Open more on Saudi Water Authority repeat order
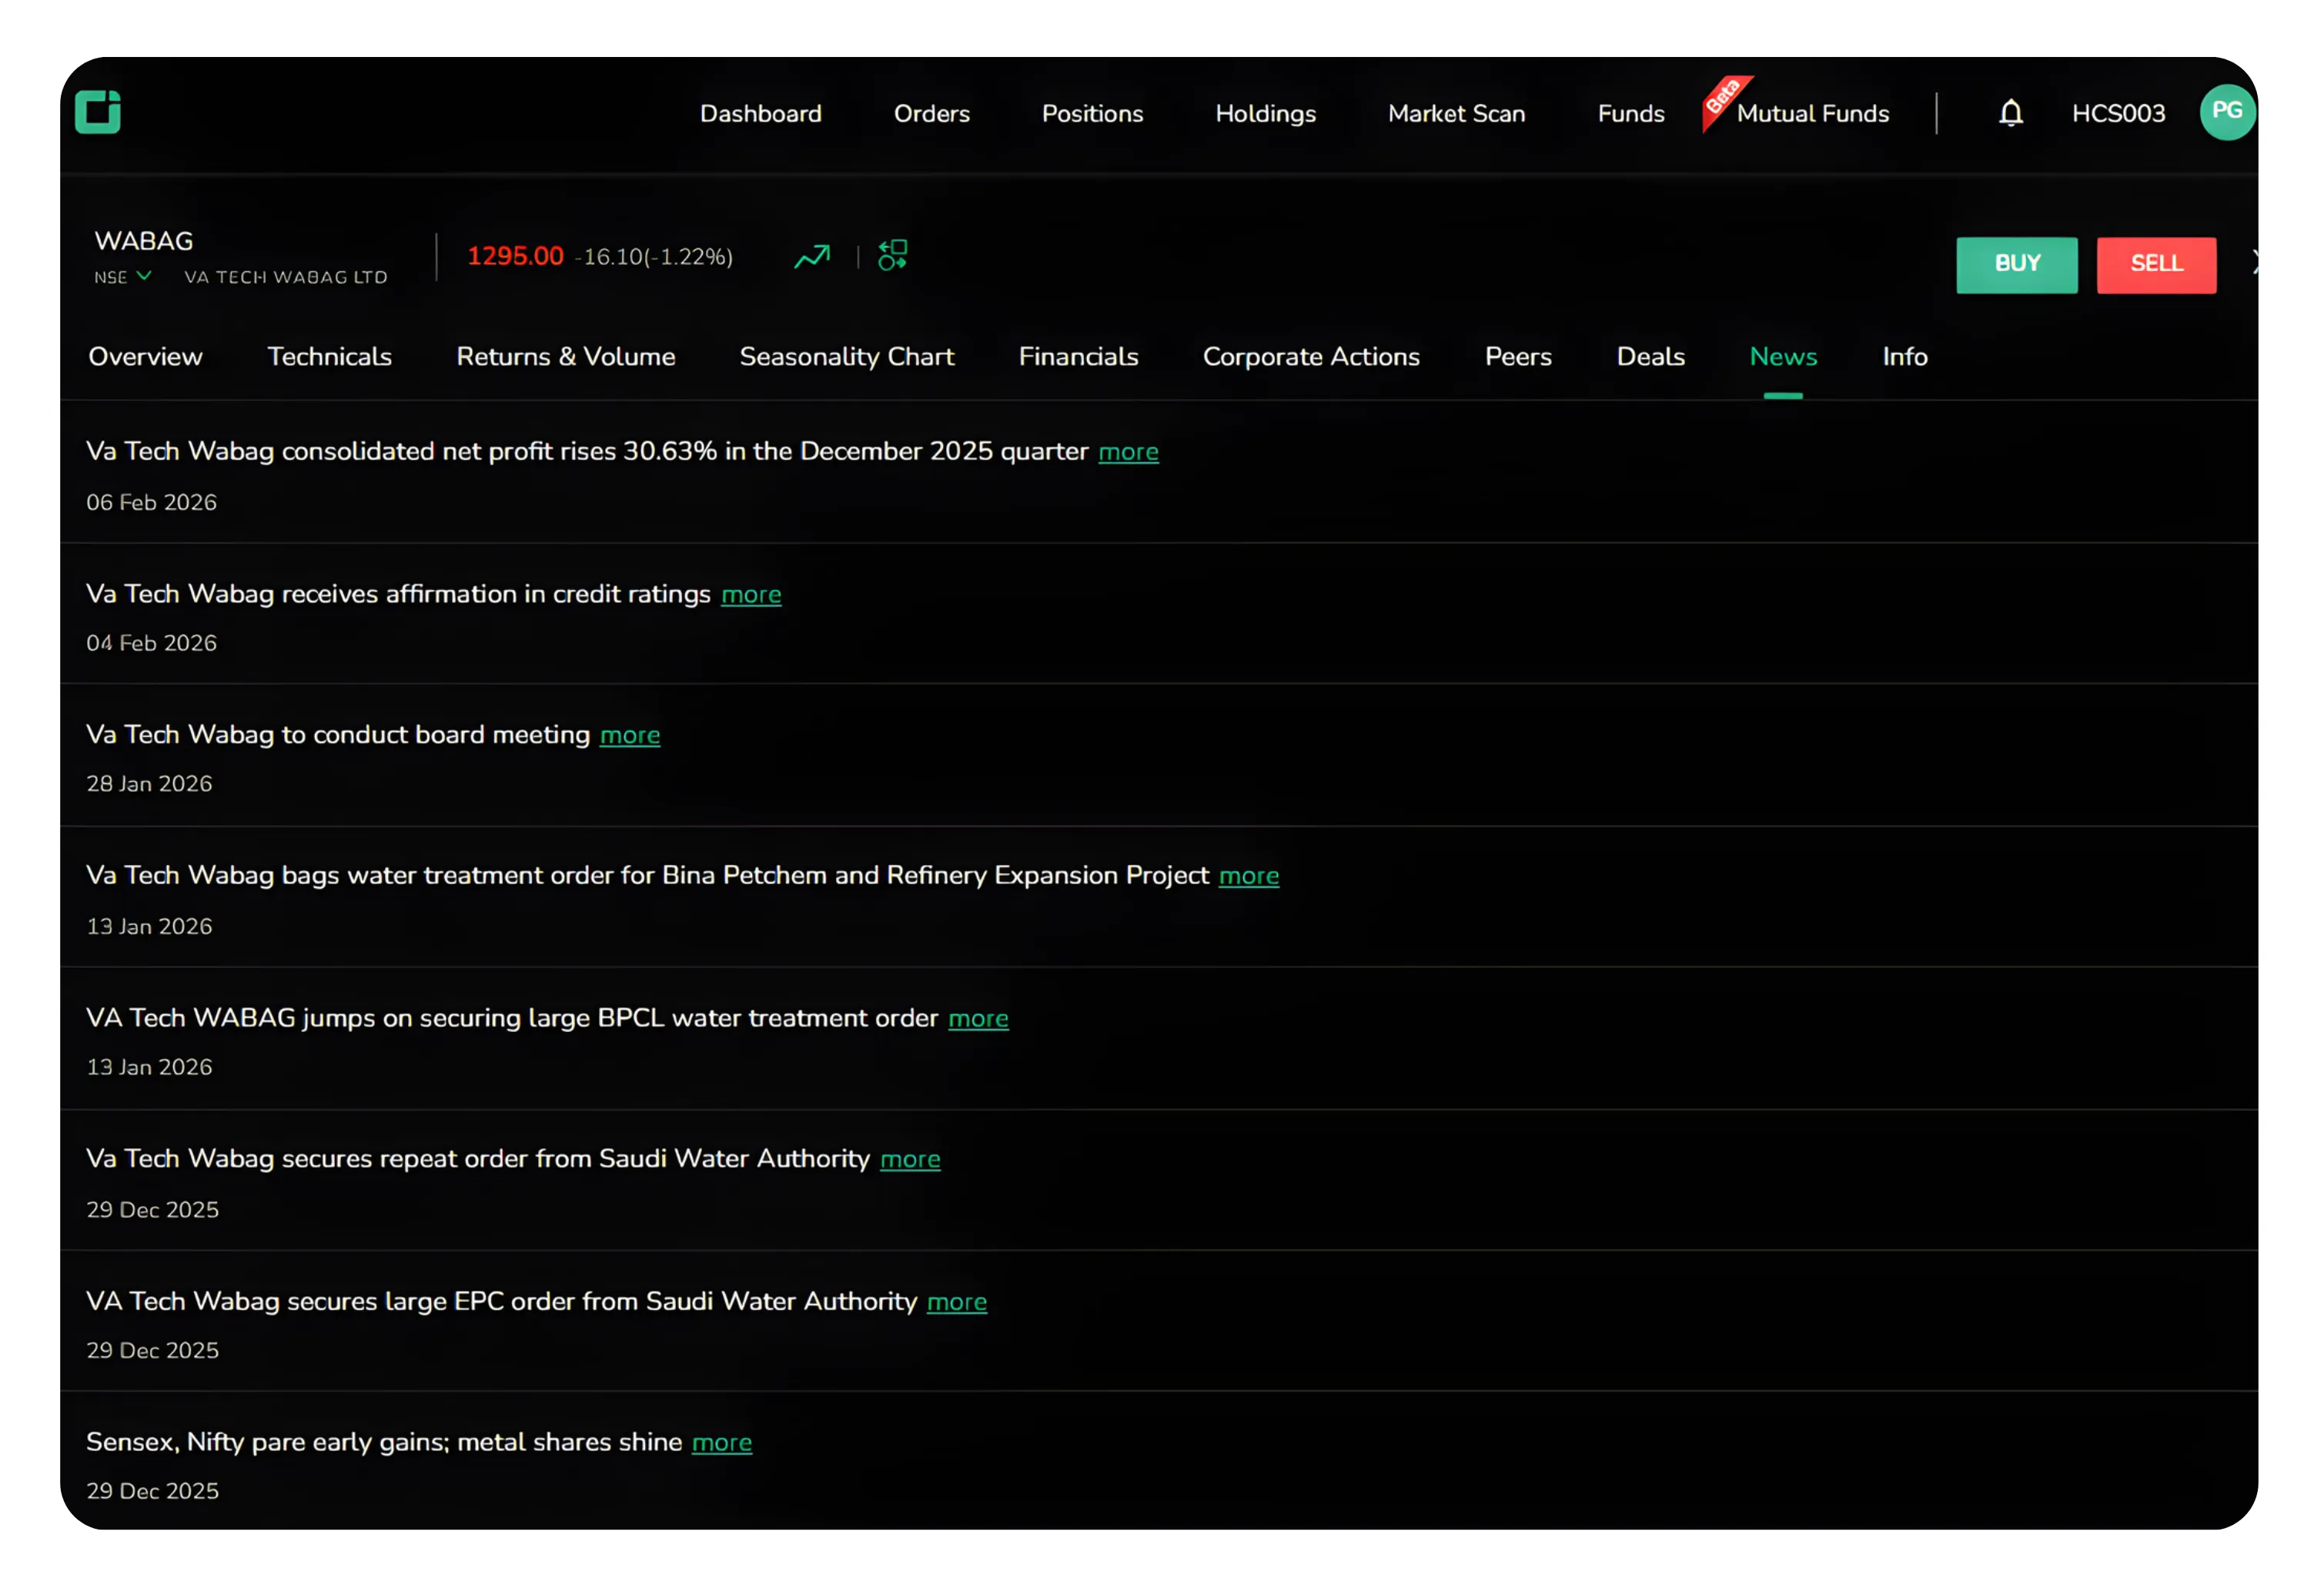 [x=910, y=1159]
